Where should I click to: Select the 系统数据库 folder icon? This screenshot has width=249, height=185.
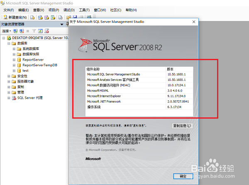coord(19,49)
